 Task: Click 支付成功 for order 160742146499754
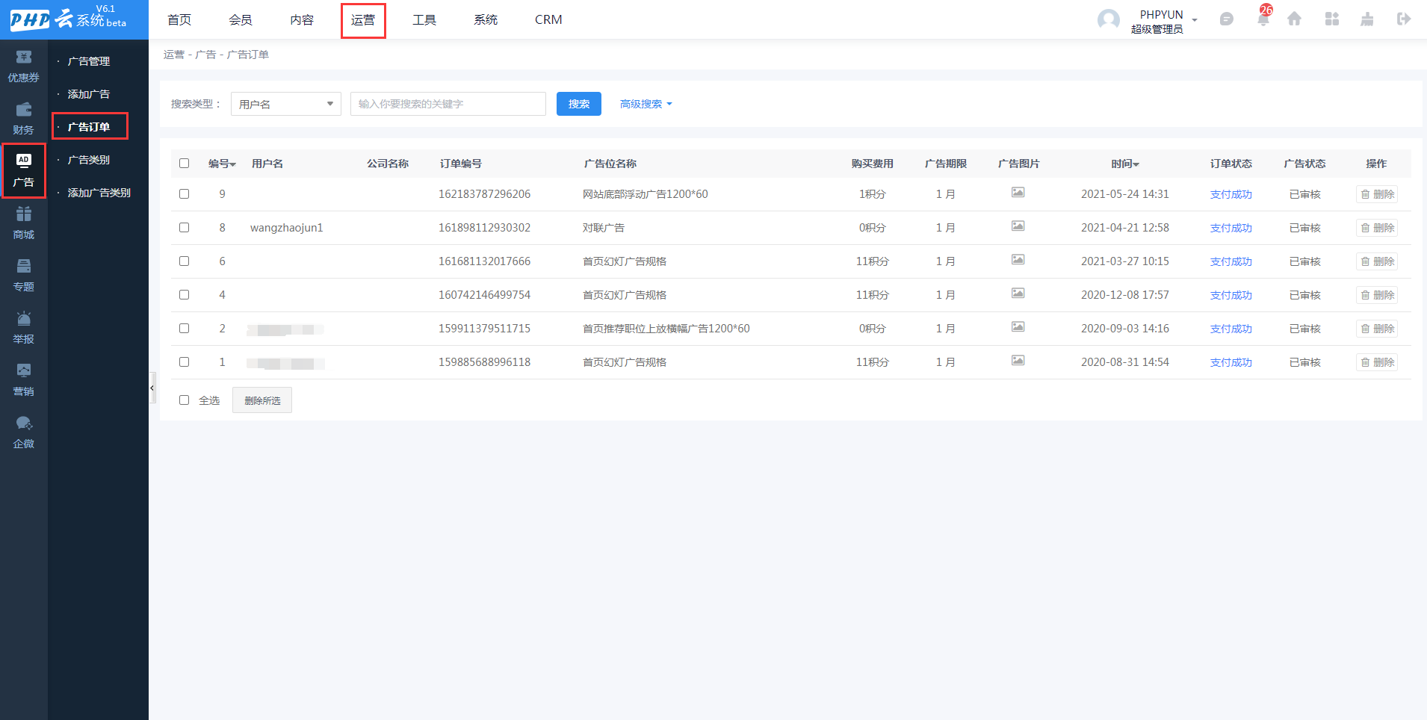point(1231,295)
